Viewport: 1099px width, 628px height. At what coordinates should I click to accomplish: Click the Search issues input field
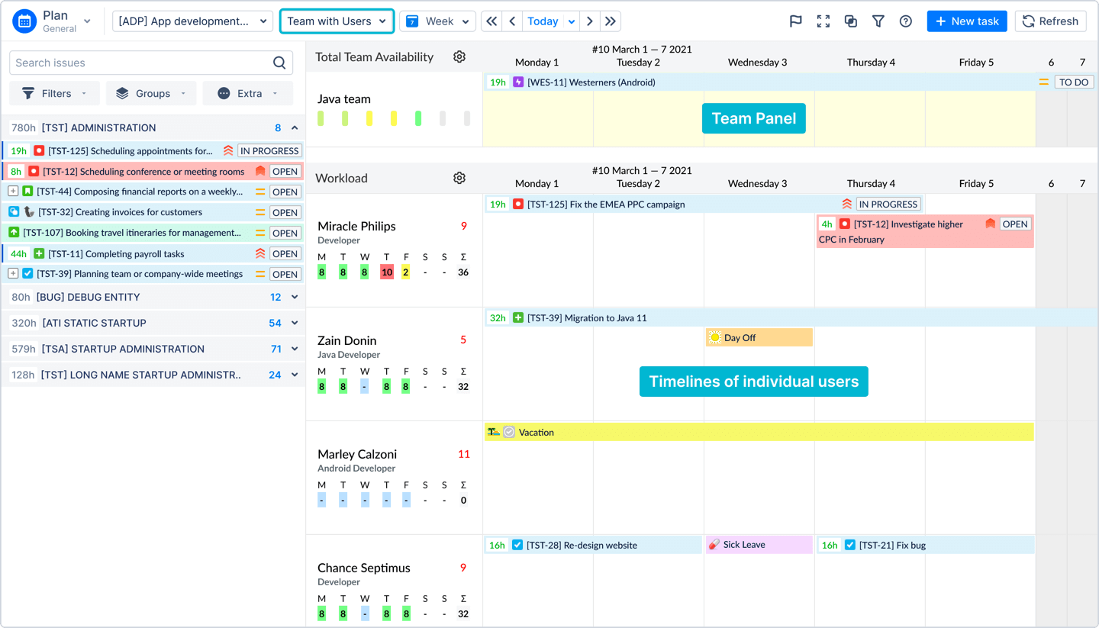click(x=141, y=63)
